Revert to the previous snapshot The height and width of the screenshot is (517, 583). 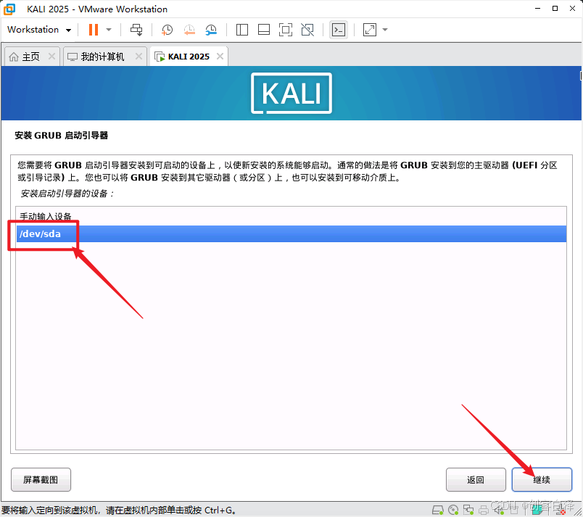[189, 30]
